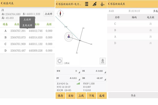The image size is (158, 105).
Task: Open the list menu icon in map header
Action: coord(86,4)
